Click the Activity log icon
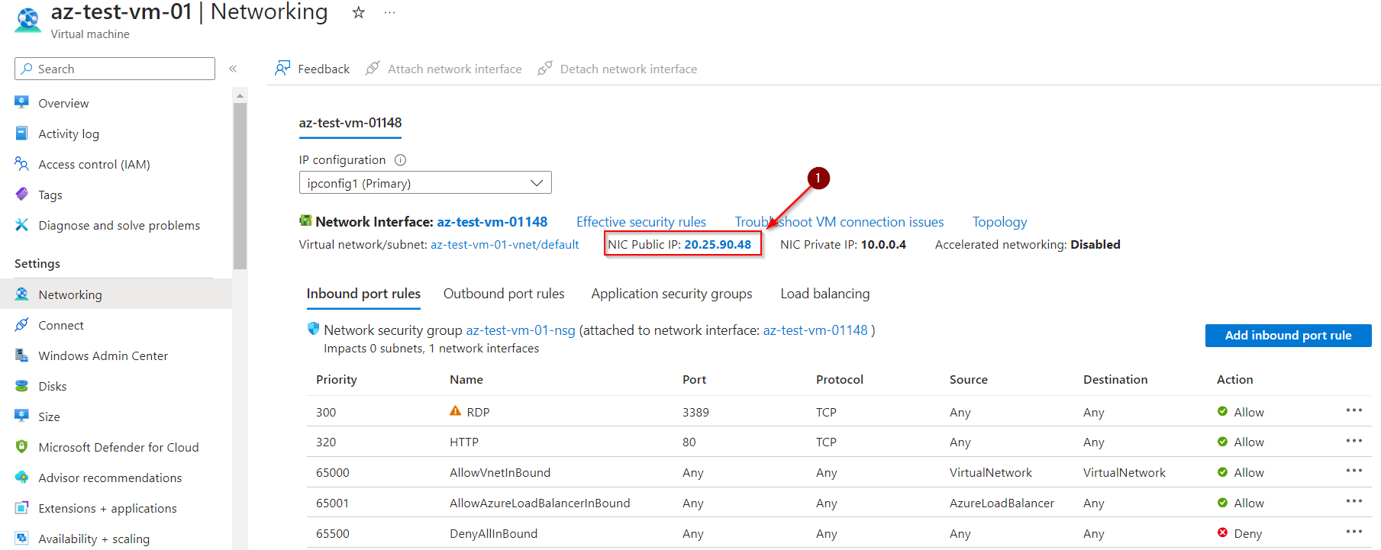Screen dimensions: 1381x550 click(22, 133)
